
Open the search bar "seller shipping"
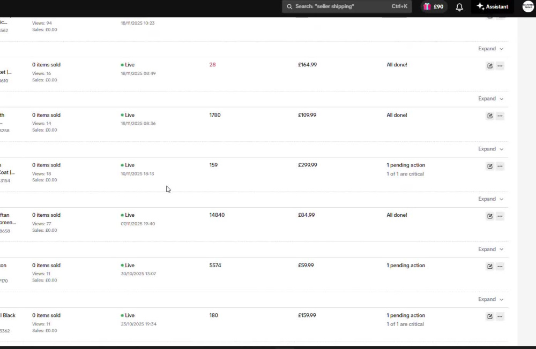point(347,6)
